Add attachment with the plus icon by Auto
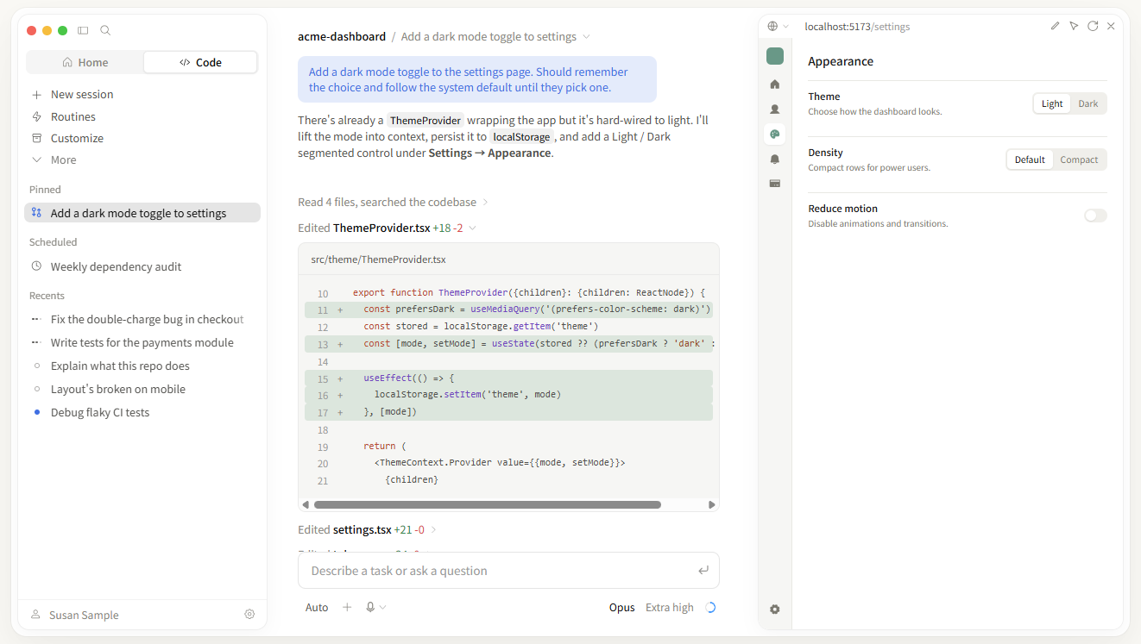 [x=347, y=607]
